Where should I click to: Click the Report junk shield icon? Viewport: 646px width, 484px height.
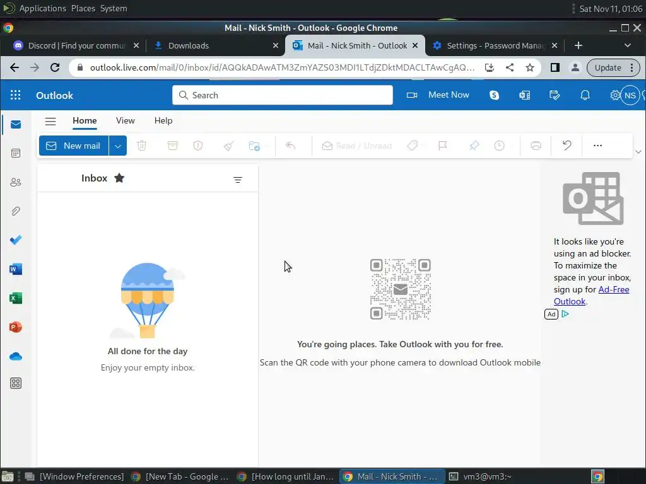tap(198, 146)
